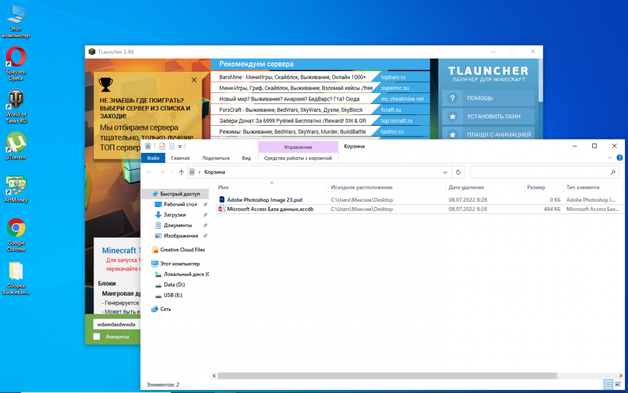Click the New folder quick access toolbar icon
628x393 pixels.
point(171,147)
